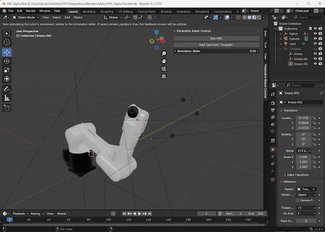Select the Rotate tool
This screenshot has height=232, width=325.
pos(7,61)
